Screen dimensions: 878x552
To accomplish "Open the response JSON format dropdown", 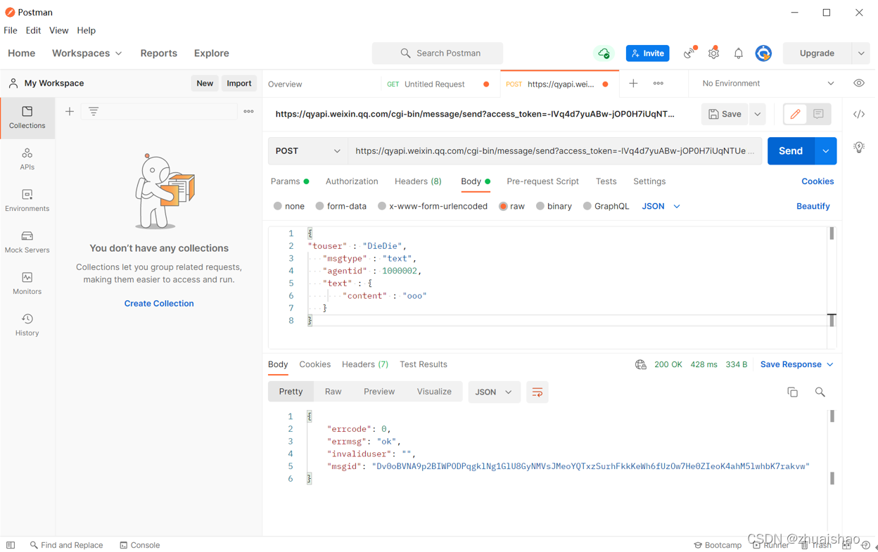I will (494, 392).
